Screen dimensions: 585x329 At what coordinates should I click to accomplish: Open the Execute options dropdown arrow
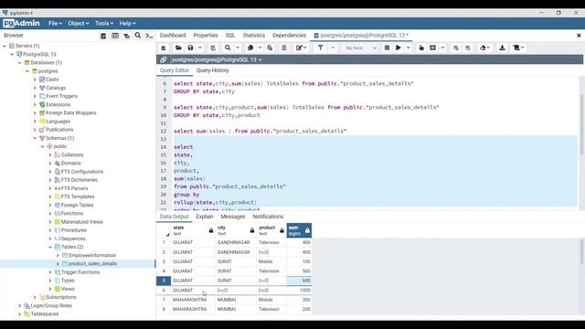(409, 48)
